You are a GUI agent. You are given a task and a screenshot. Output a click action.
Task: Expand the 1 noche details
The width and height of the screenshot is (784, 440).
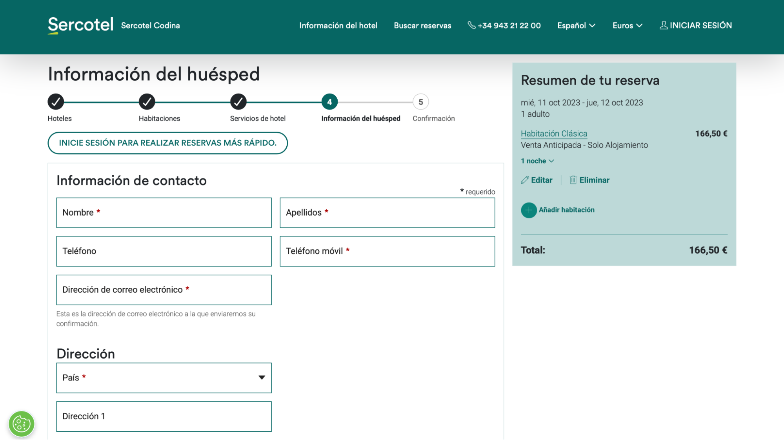pyautogui.click(x=537, y=161)
